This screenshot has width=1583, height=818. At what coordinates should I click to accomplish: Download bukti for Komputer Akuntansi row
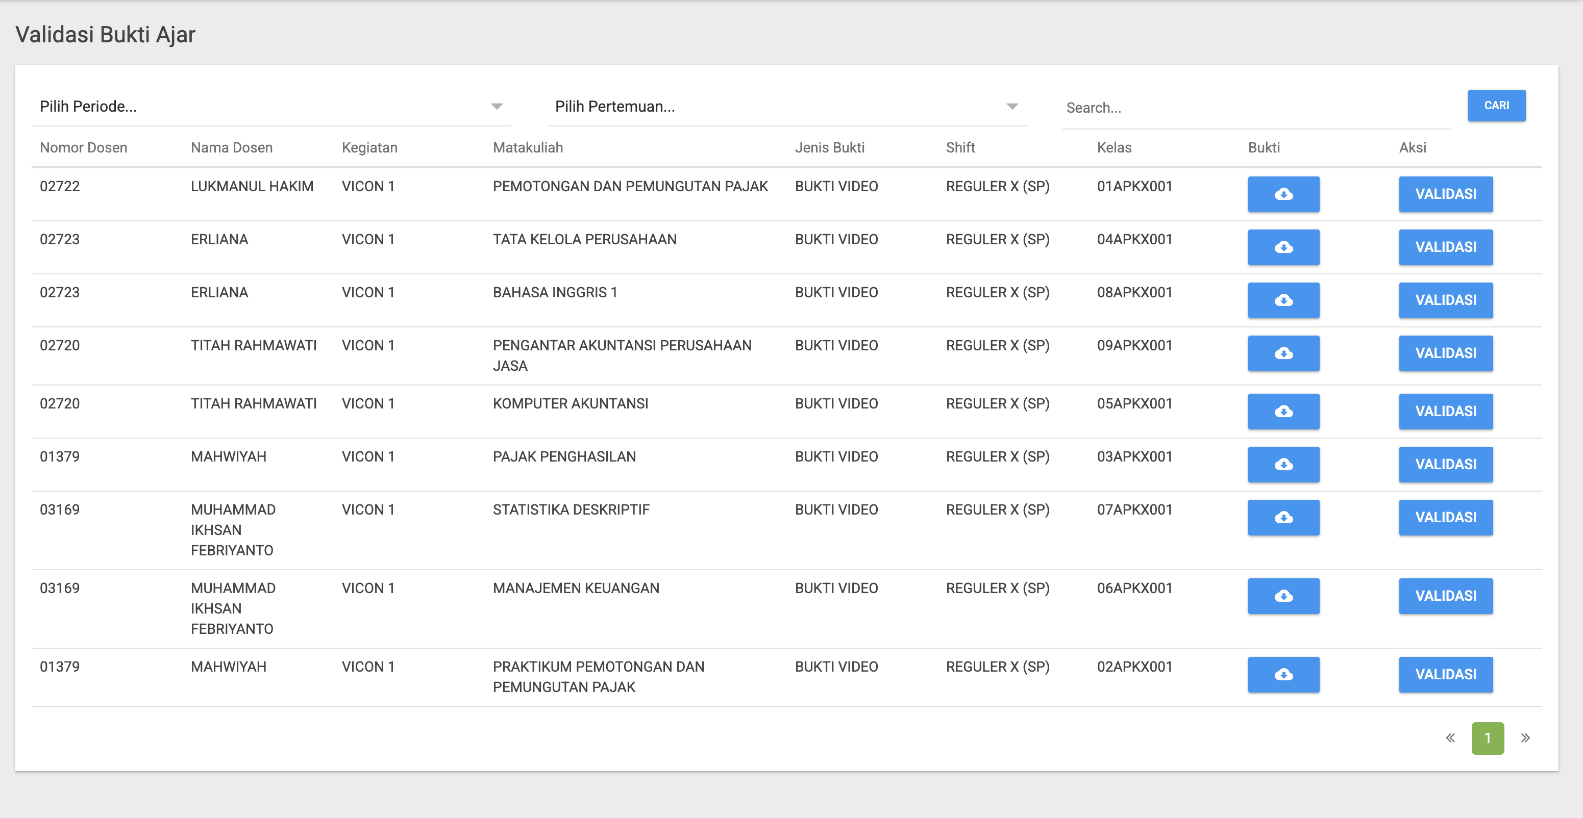pyautogui.click(x=1283, y=412)
